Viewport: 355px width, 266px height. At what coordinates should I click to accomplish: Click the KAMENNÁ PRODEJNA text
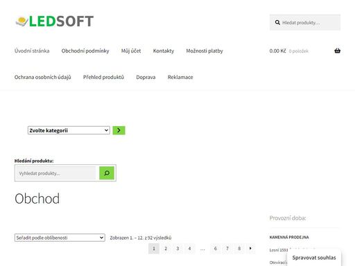click(289, 237)
